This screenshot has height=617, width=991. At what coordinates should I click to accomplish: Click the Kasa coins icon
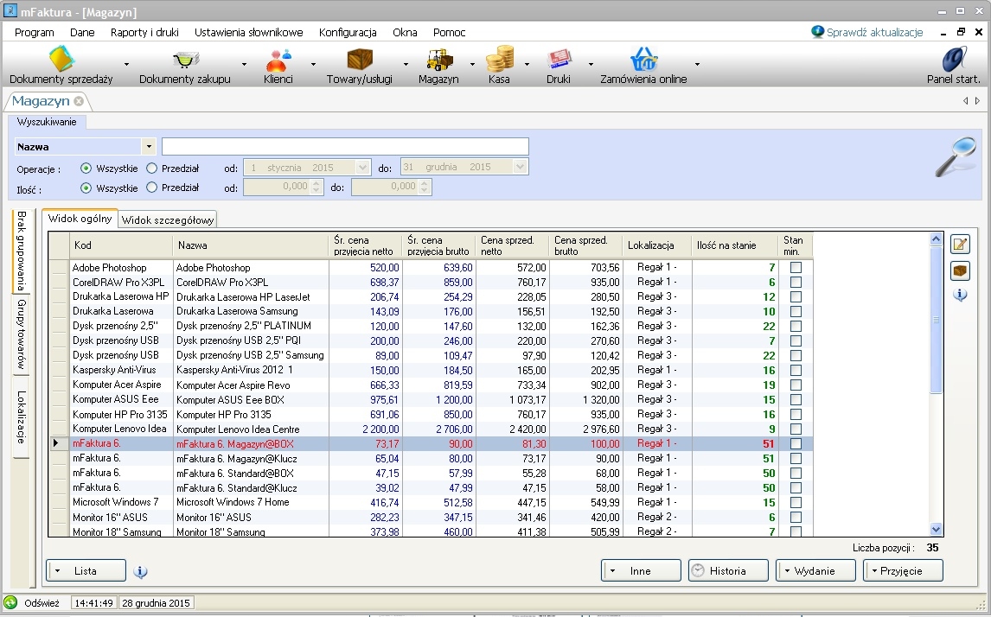(499, 60)
